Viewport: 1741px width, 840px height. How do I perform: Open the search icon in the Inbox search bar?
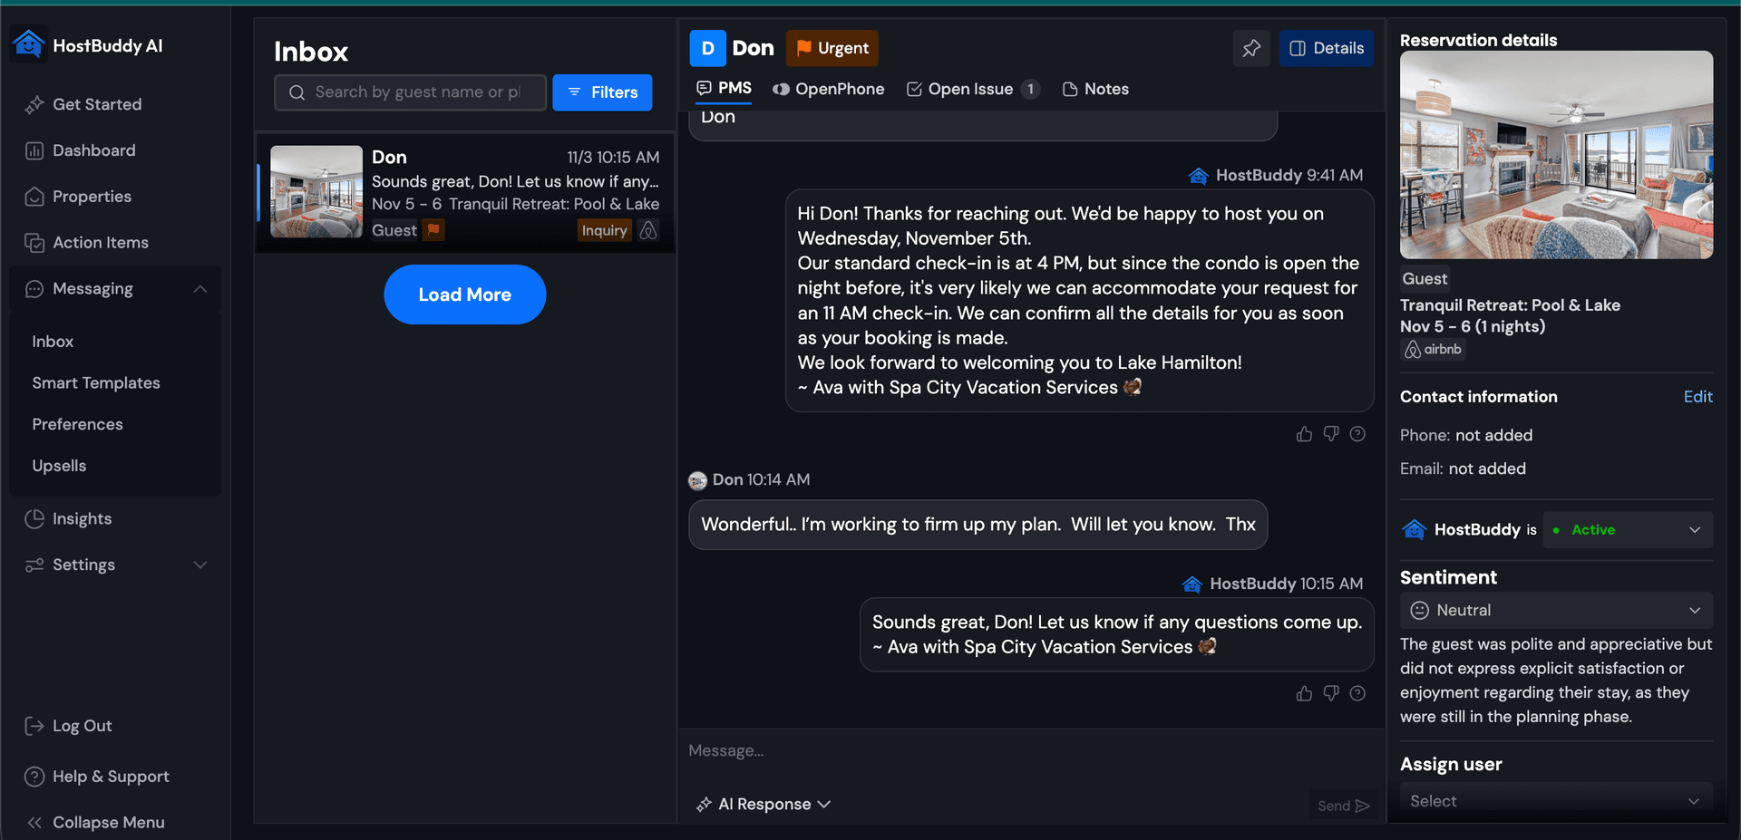297,92
